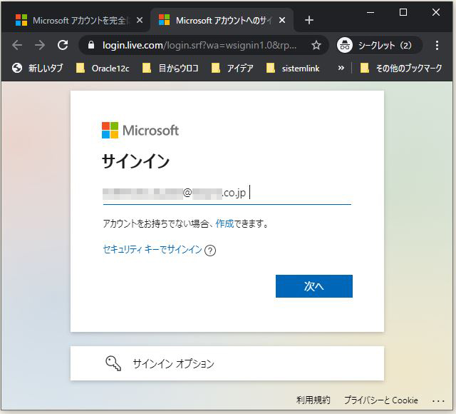
Task: Click the email sign-in input field
Action: 227,193
